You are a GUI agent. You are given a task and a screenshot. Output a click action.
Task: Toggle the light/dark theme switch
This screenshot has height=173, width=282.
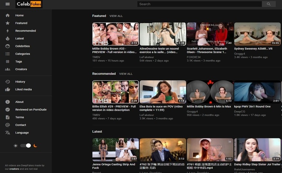pos(26,146)
